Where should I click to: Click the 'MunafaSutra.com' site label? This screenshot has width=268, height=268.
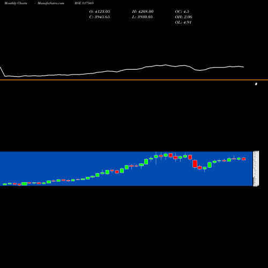[51, 3]
